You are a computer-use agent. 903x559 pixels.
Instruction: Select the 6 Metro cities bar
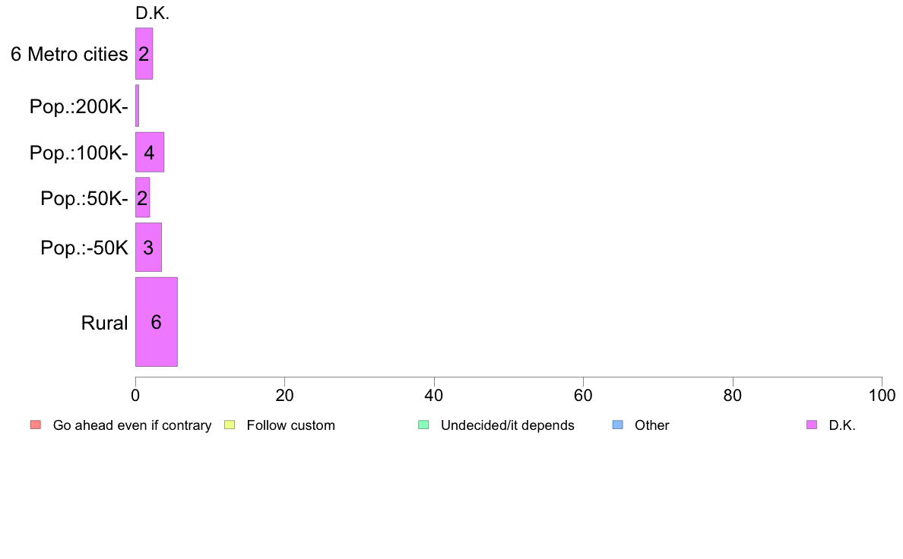tap(144, 53)
